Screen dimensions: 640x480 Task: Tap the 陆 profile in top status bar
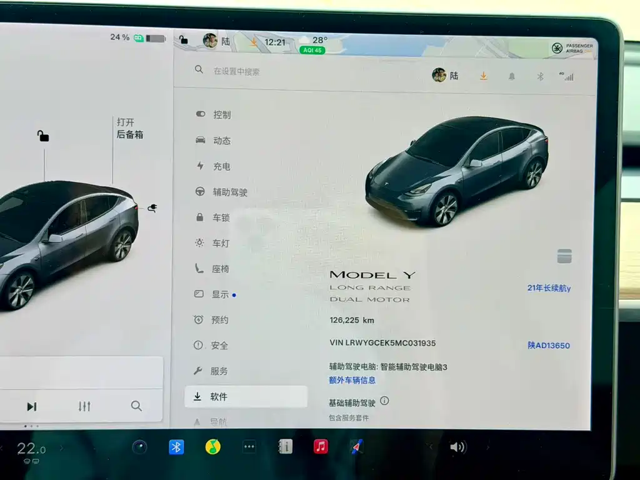pos(217,41)
